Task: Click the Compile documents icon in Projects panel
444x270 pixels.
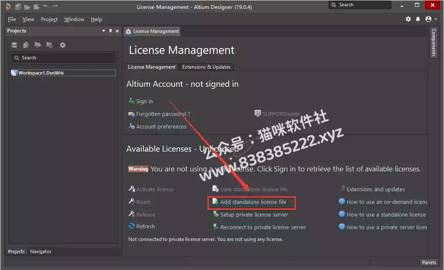Action: 26,45
